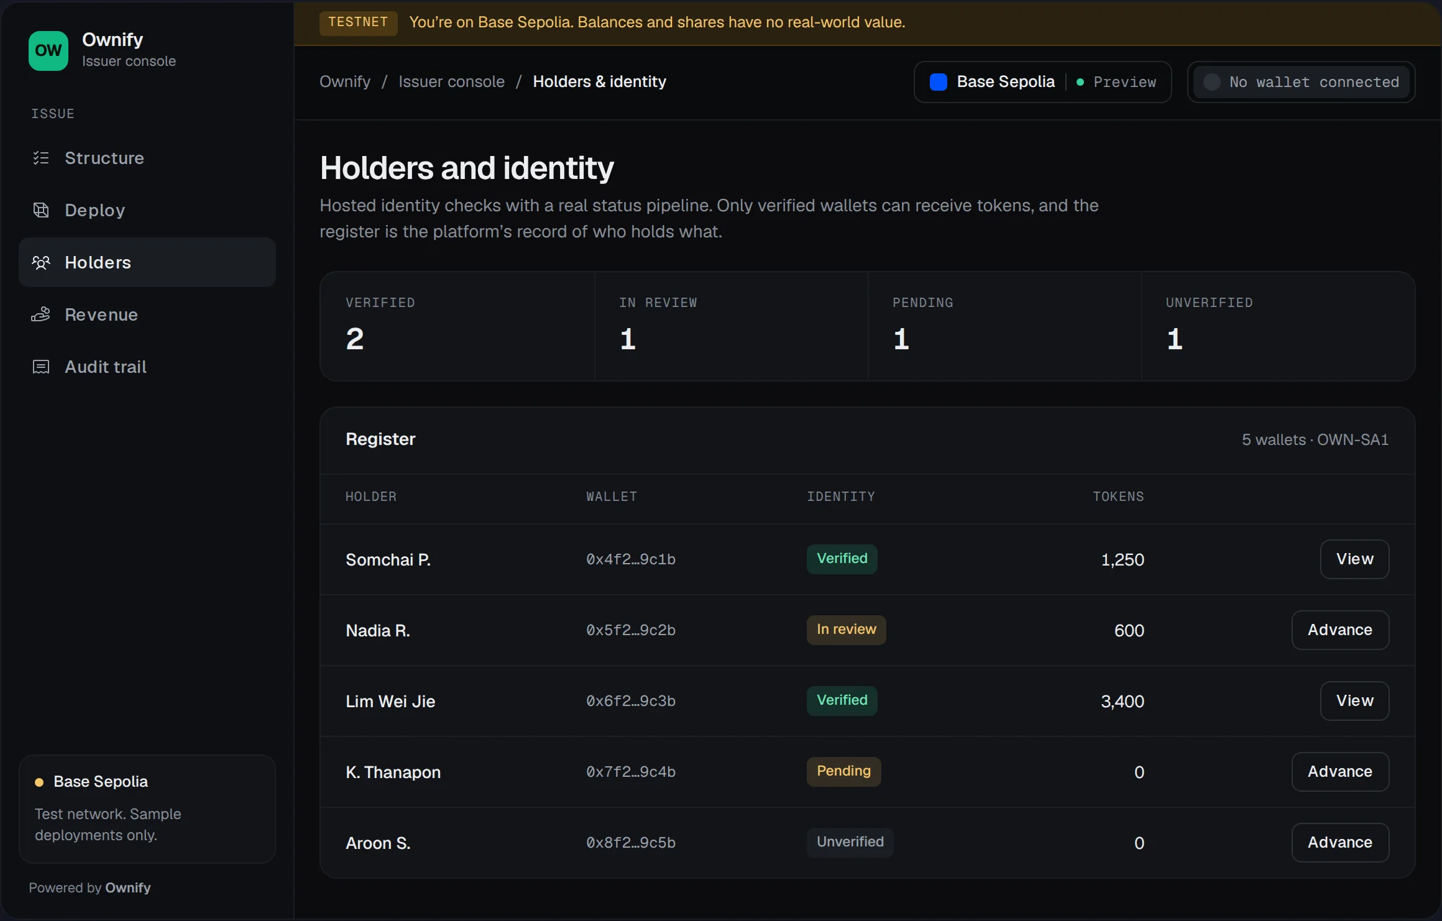Click the No wallet connected button

pyautogui.click(x=1301, y=82)
